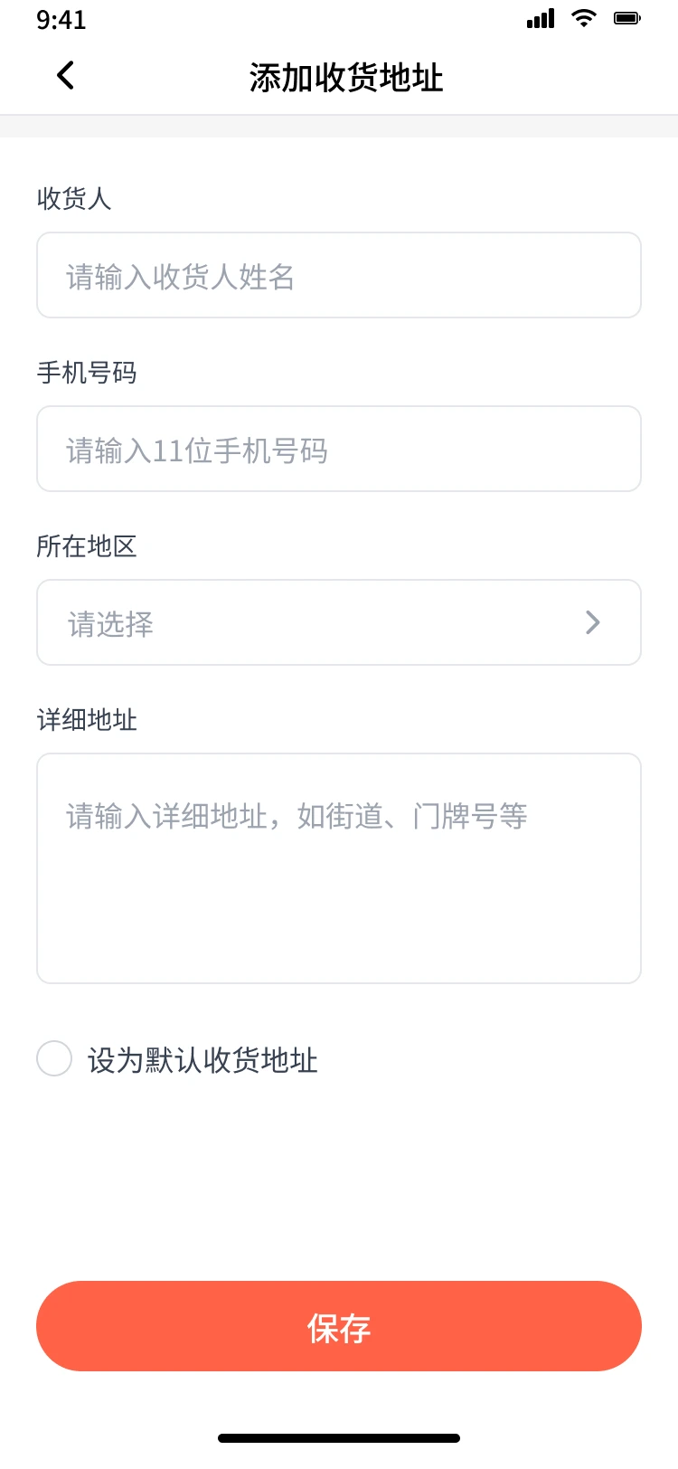The height and width of the screenshot is (1469, 678).
Task: Click the 收货人 field label
Action: (x=74, y=199)
